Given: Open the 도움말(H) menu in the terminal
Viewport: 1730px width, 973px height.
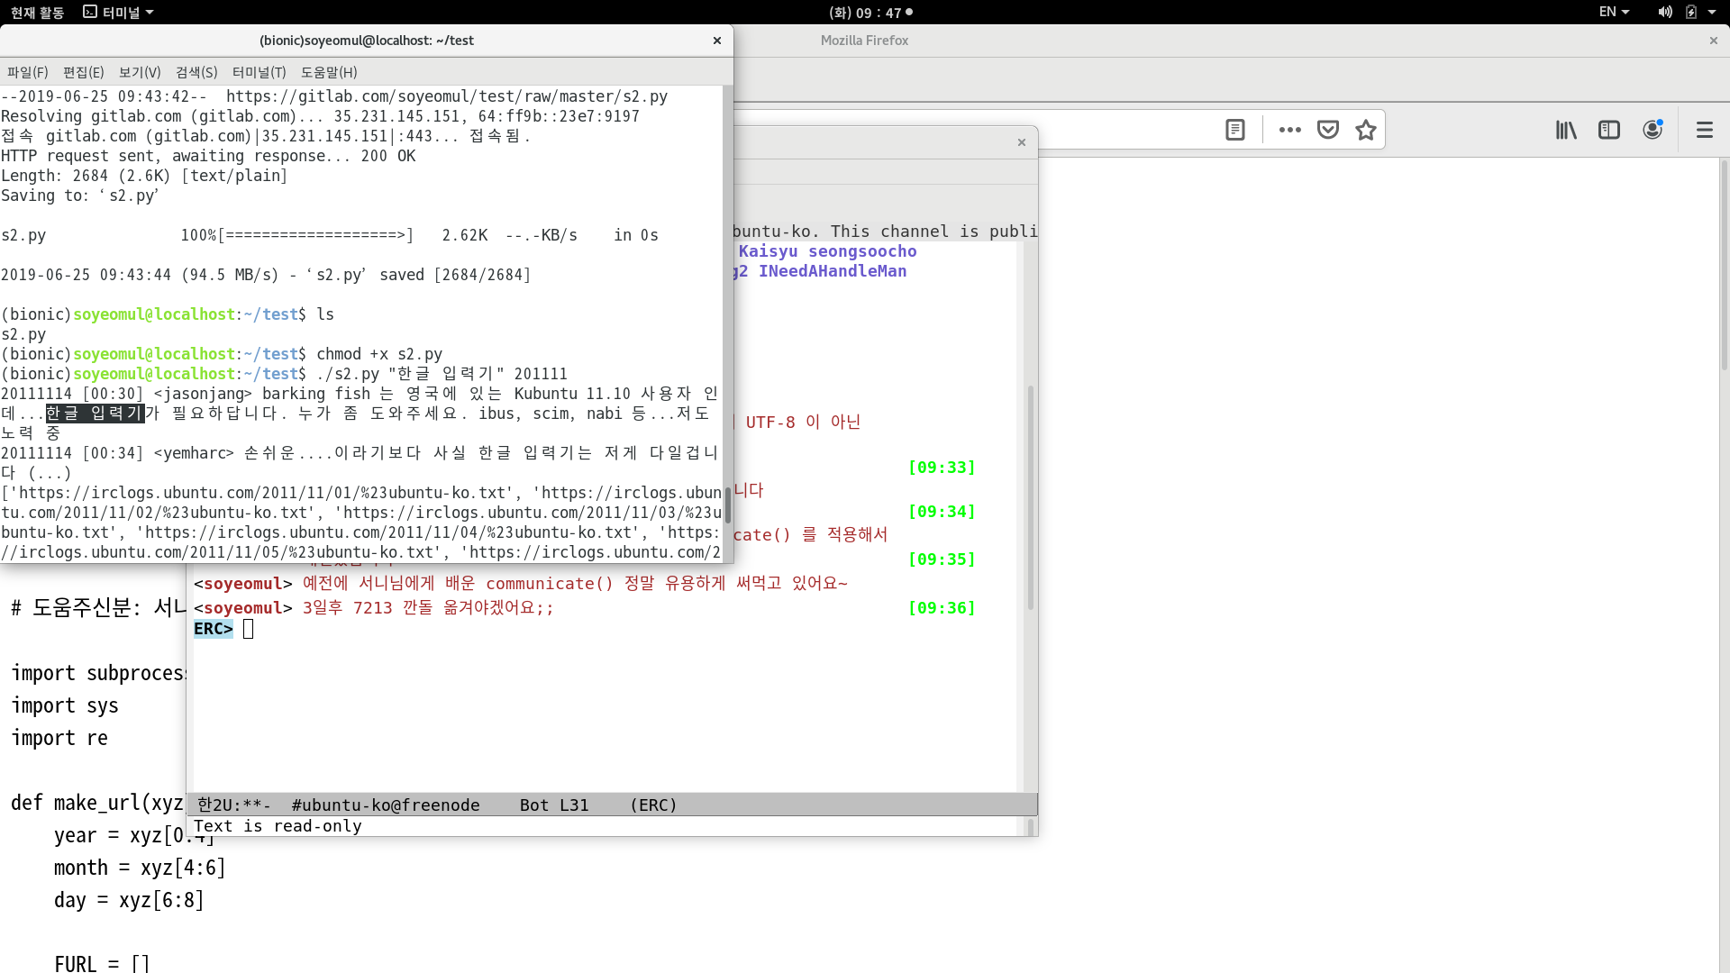Looking at the screenshot, I should (328, 72).
